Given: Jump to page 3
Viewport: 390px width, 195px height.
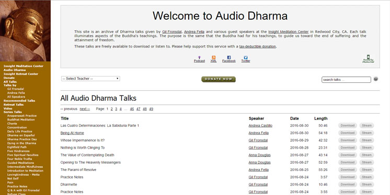Looking at the screenshot, I should (116, 109).
